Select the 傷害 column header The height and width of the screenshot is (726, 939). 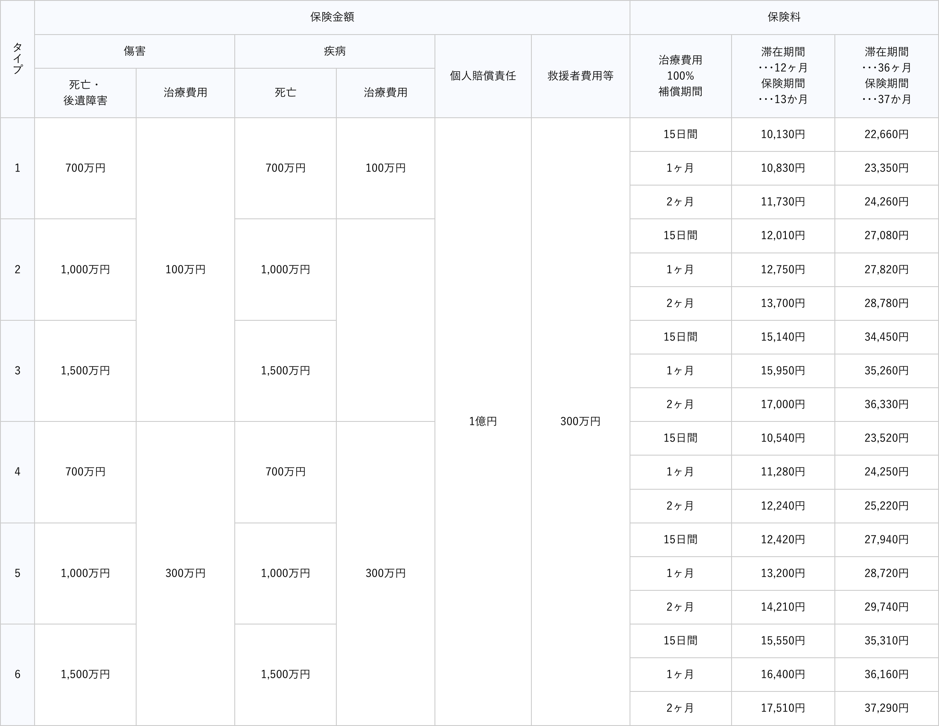[x=134, y=51]
